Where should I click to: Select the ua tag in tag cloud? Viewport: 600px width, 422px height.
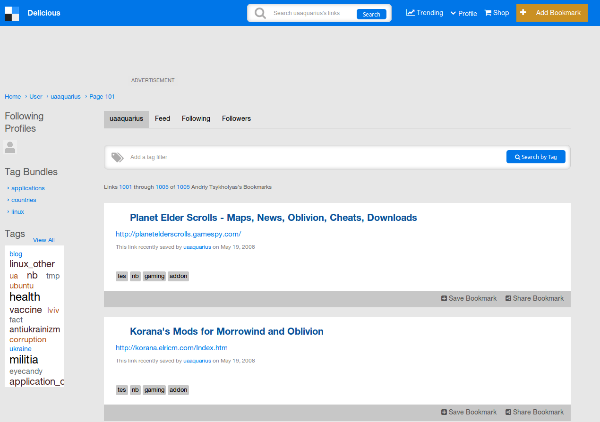[14, 276]
